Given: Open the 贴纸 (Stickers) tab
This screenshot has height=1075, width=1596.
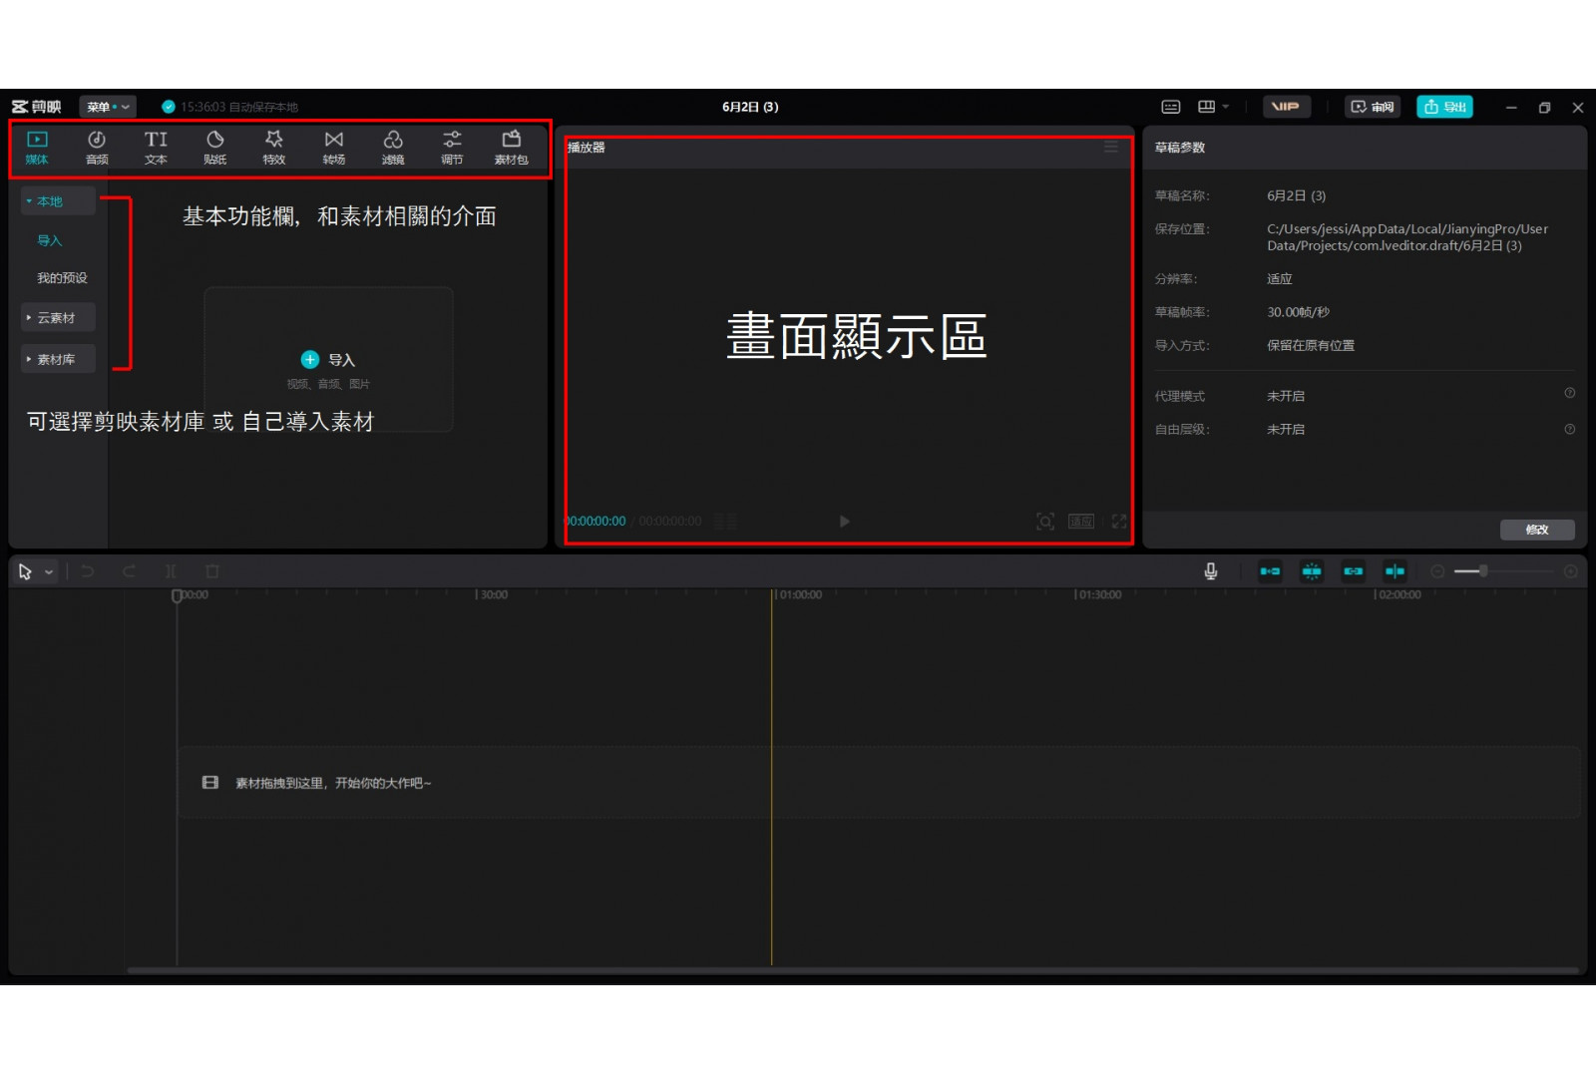Looking at the screenshot, I should [215, 148].
